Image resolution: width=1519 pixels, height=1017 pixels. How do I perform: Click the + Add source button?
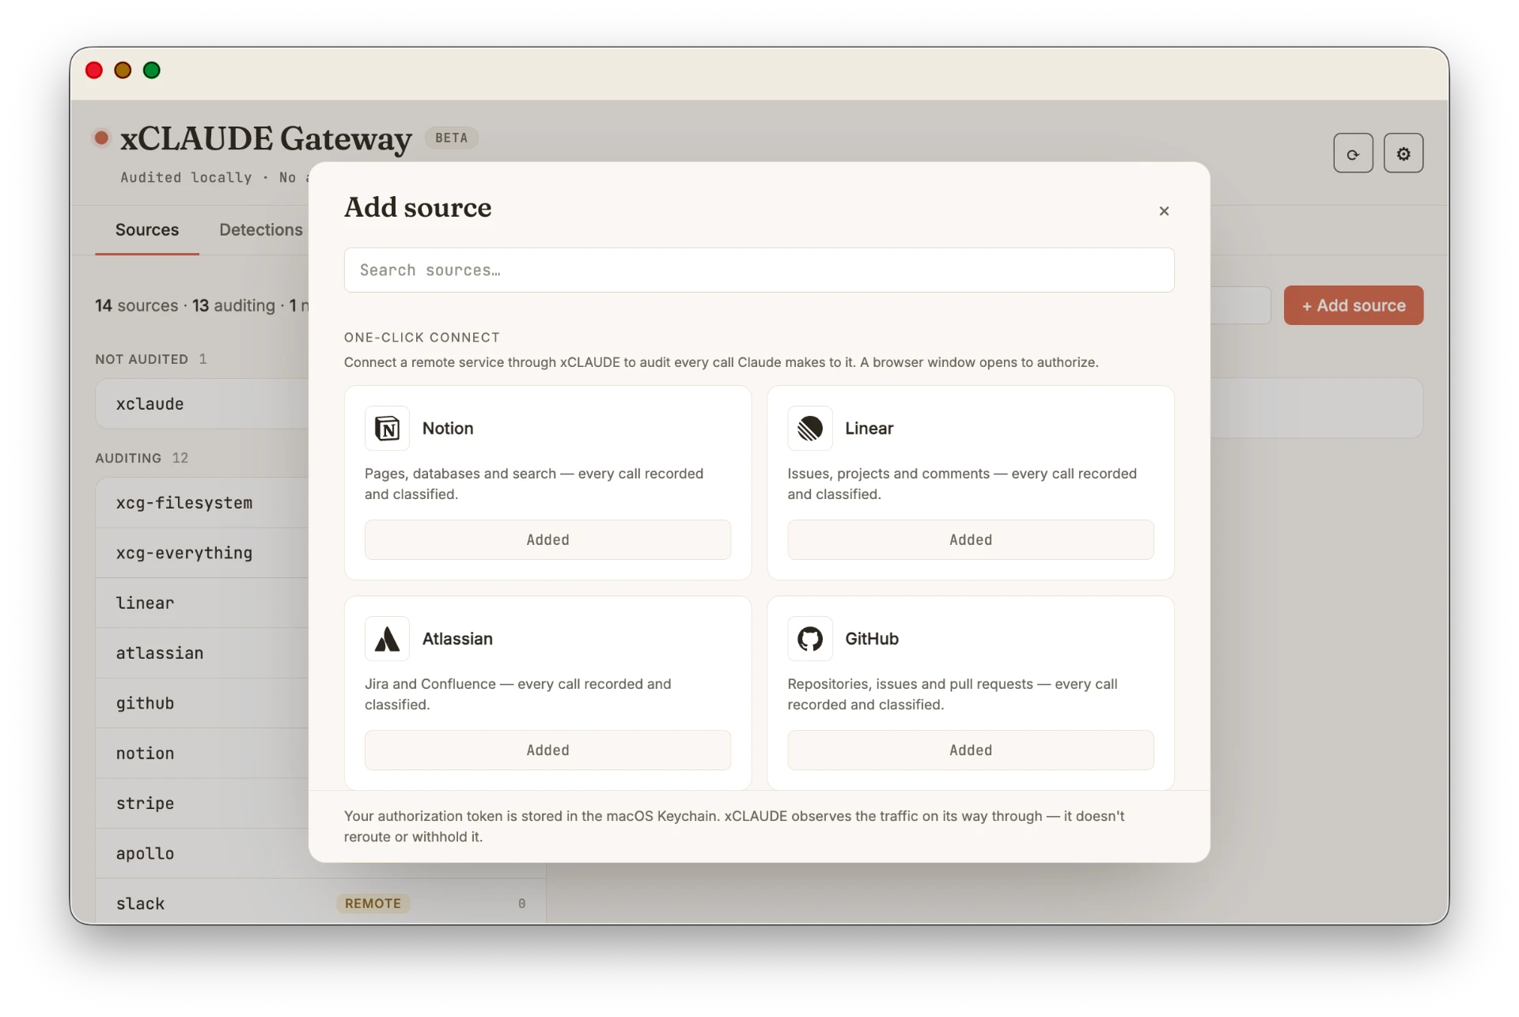point(1353,305)
